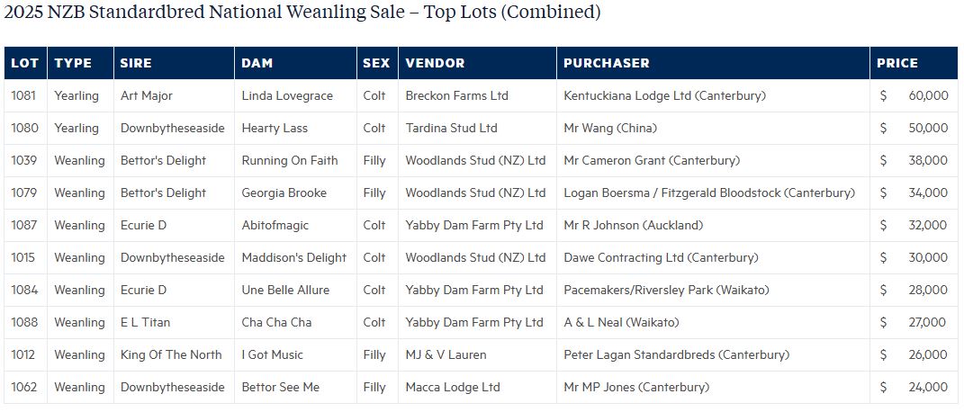Select sire King Of The North
Viewport: 964px width, 412px height.
click(171, 354)
